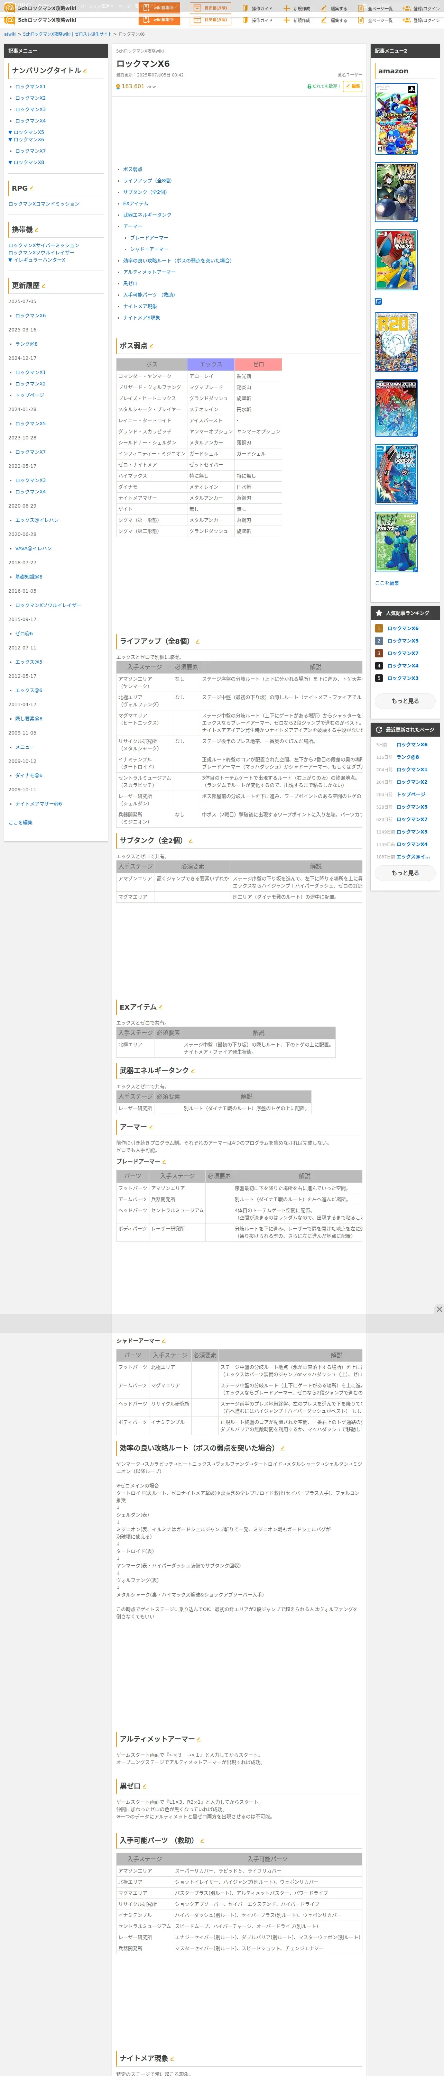
Task: Jump to ボス弱点 from the table of contents
Action: tap(133, 169)
